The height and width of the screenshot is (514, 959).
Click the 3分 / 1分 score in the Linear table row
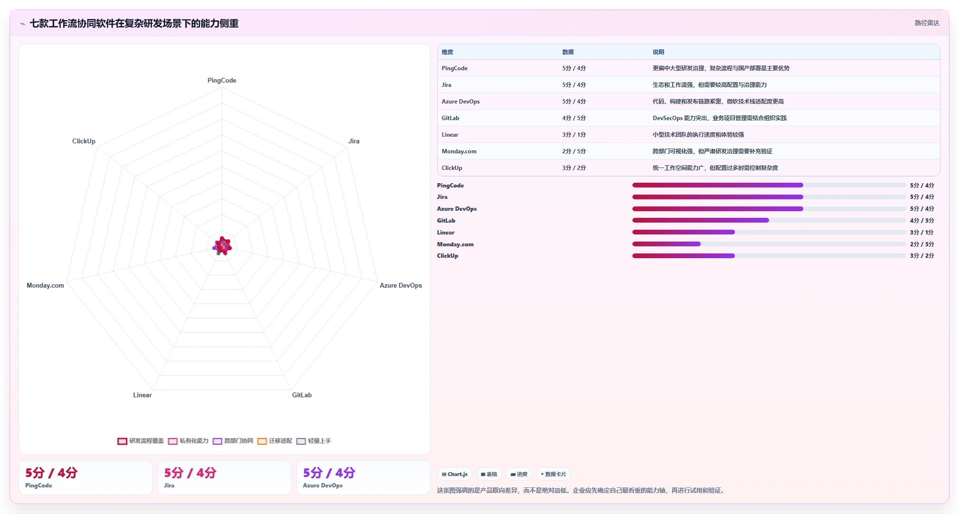point(574,135)
